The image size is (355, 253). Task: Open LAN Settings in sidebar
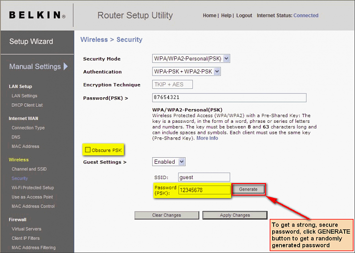[x=25, y=96]
